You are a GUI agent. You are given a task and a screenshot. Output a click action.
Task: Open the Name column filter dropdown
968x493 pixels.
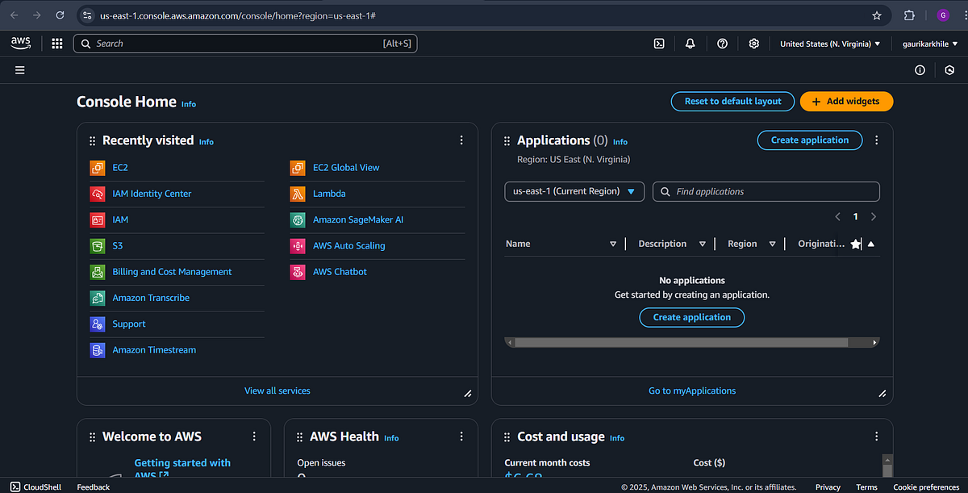[613, 243]
